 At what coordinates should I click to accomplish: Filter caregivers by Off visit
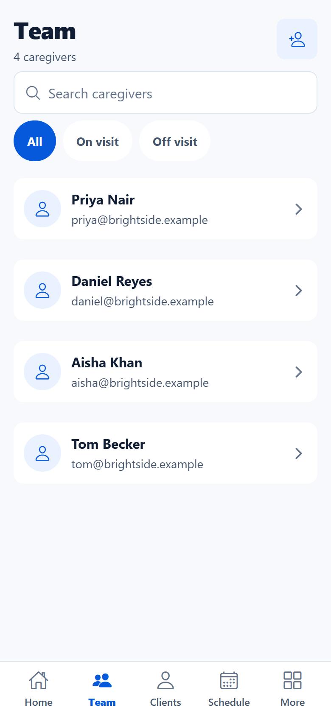[x=175, y=141]
